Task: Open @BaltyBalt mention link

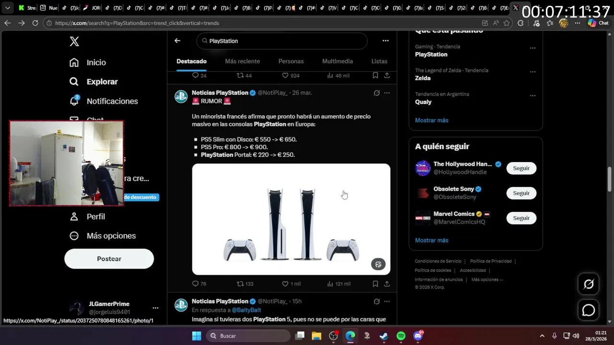Action: click(246, 310)
